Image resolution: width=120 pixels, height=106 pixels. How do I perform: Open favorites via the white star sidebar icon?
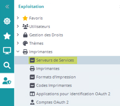point(7,36)
